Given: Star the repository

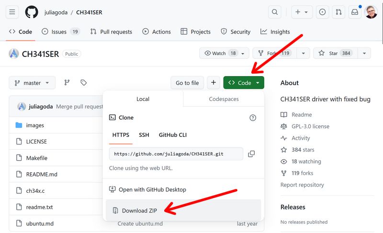Looking at the screenshot, I should (336, 53).
